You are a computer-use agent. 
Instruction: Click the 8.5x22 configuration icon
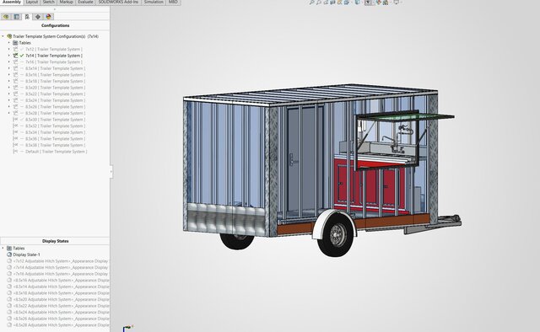click(x=15, y=94)
